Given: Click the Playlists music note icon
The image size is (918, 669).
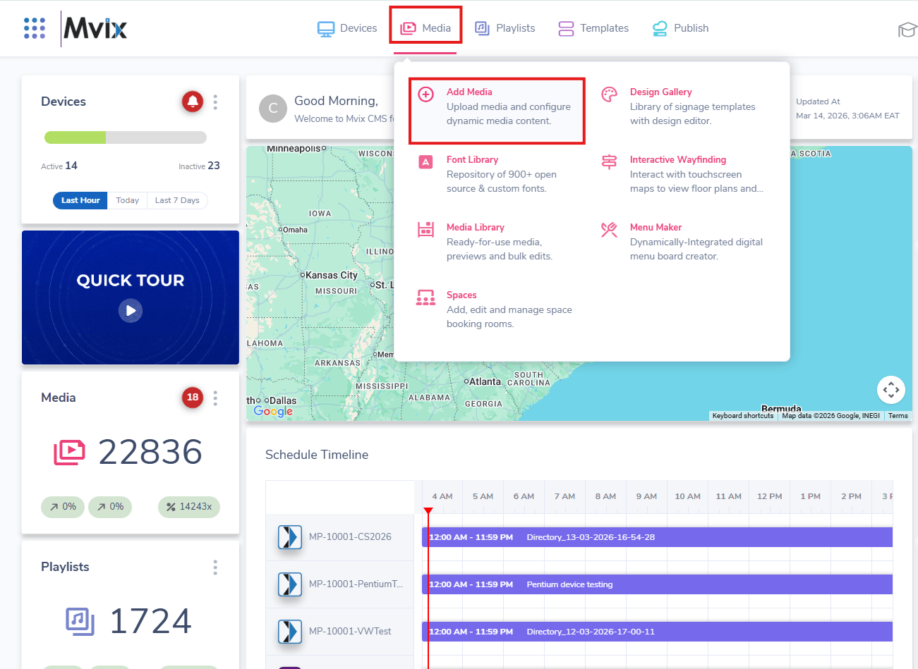Looking at the screenshot, I should pos(80,621).
